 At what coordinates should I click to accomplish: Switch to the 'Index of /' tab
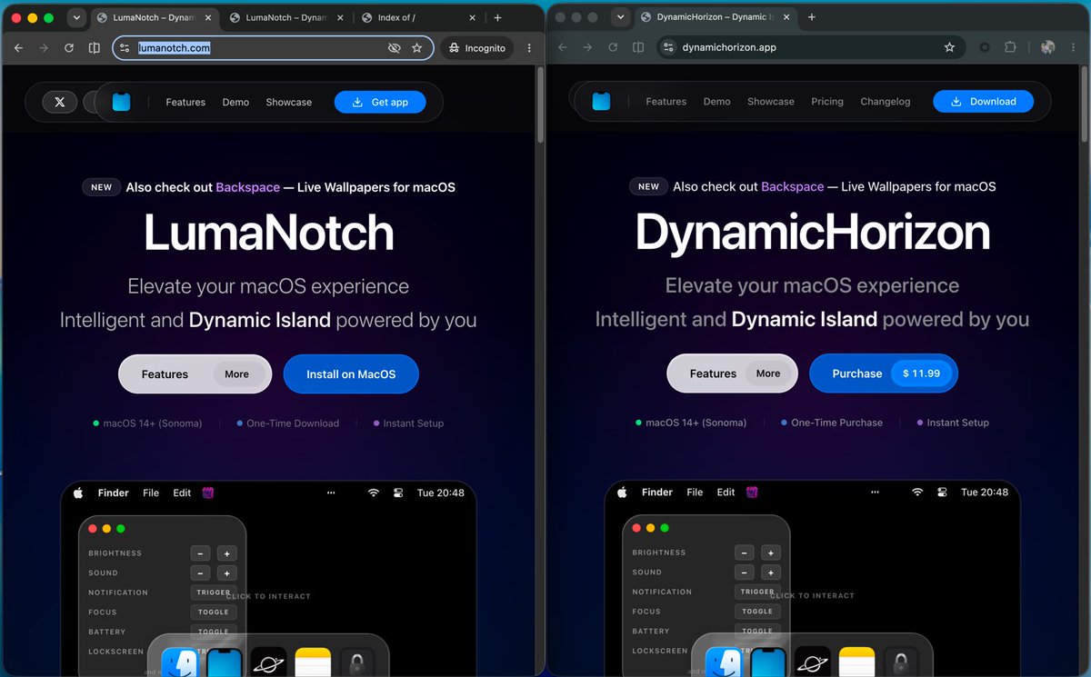(418, 17)
